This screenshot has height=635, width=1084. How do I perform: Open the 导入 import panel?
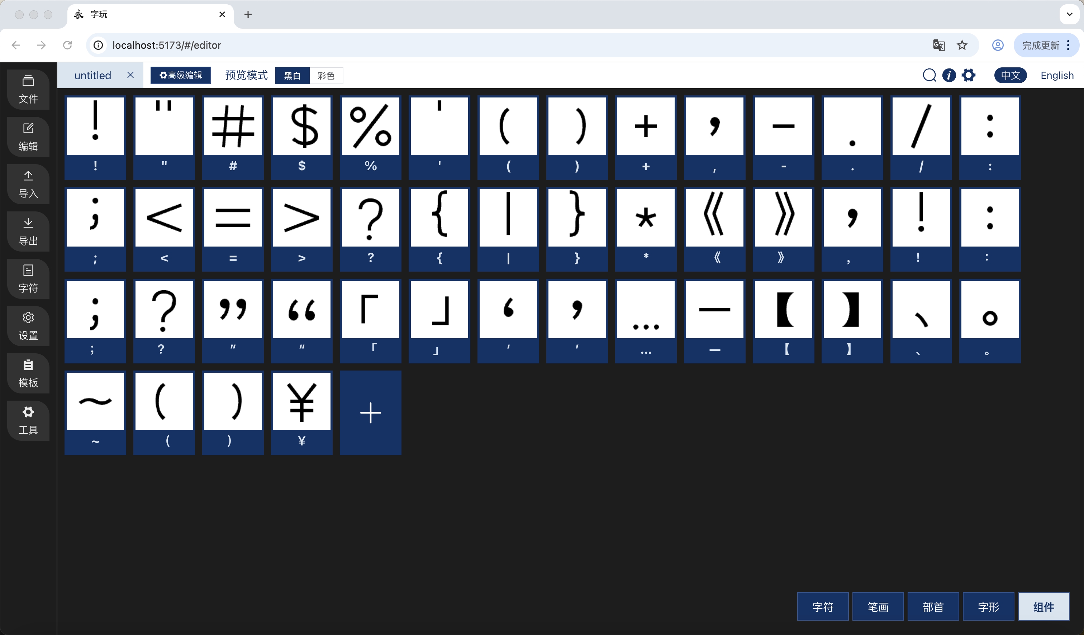click(28, 184)
